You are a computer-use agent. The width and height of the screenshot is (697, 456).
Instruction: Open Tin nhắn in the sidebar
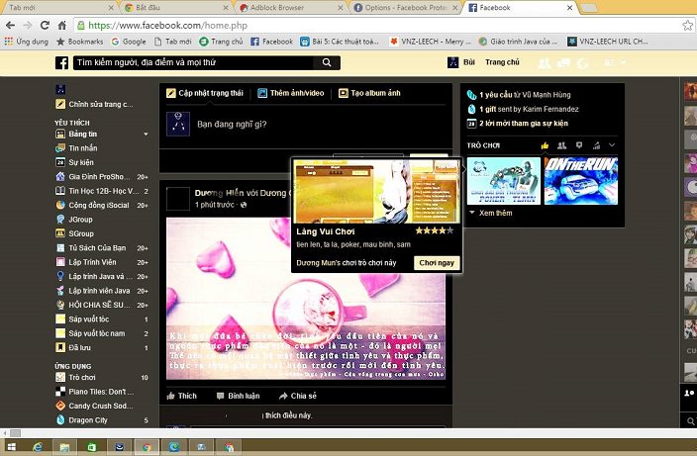pyautogui.click(x=76, y=148)
